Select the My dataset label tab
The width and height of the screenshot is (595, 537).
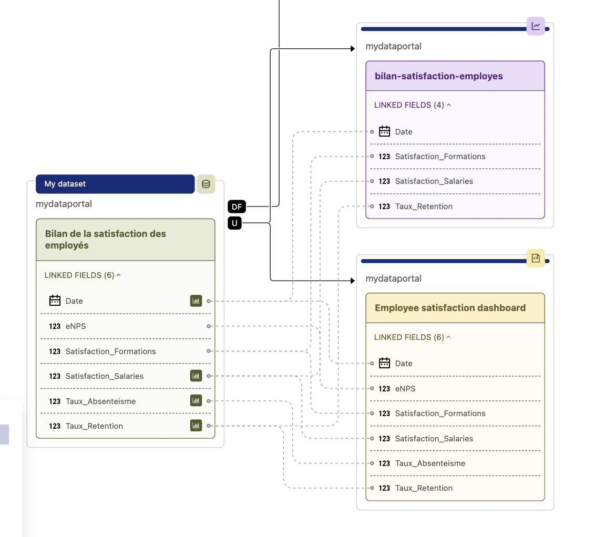coord(115,184)
